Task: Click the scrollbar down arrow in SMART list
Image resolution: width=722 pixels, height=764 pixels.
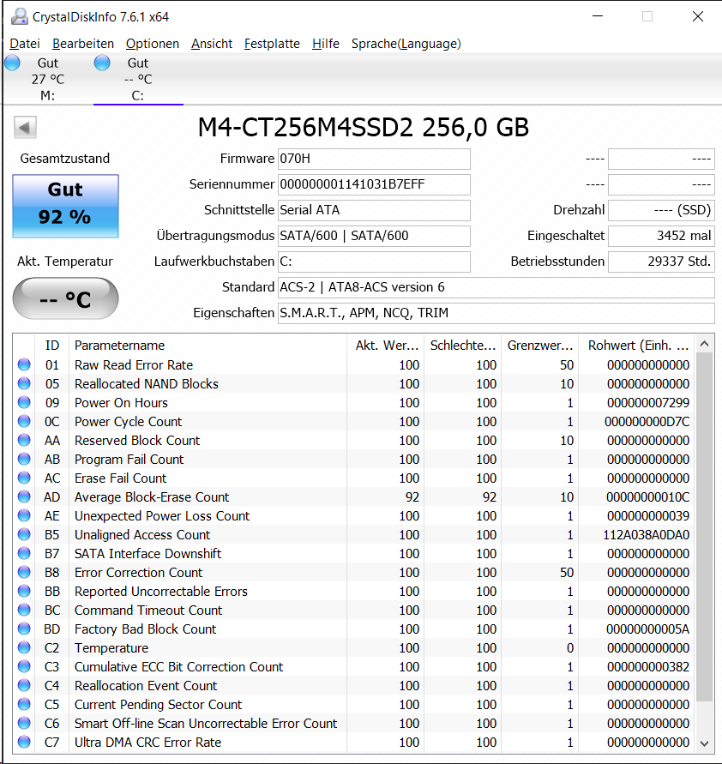Action: pos(705,743)
